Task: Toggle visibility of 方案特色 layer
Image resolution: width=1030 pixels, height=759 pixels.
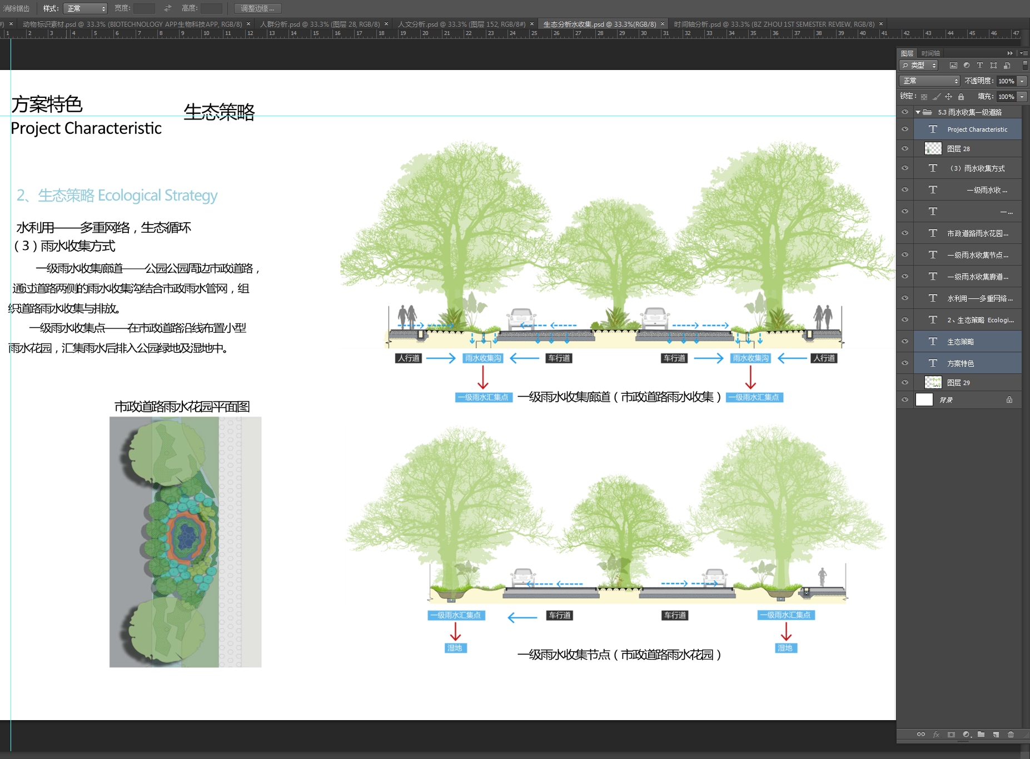Action: 905,363
